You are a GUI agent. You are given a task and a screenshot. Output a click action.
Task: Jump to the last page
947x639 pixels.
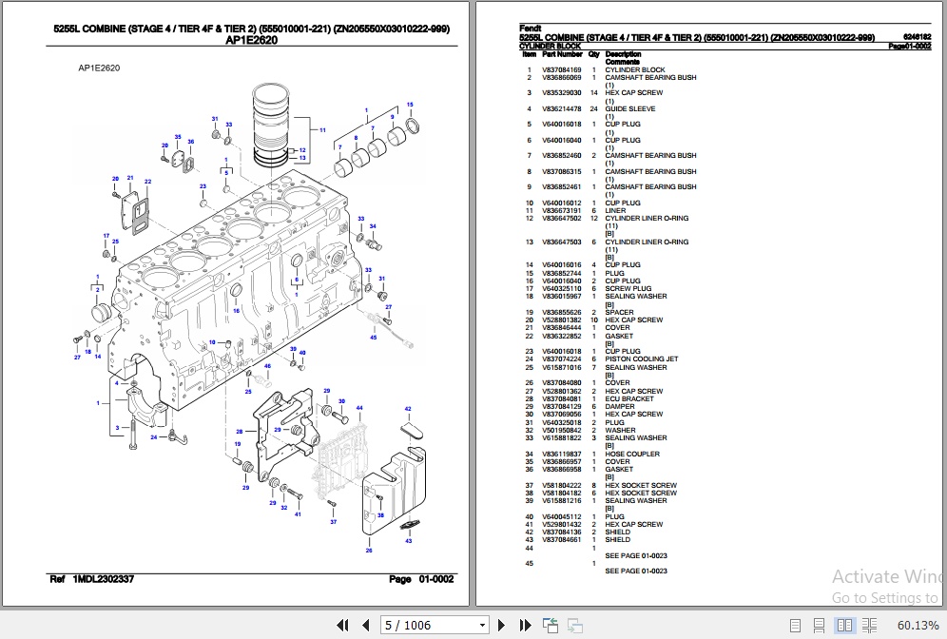tap(525, 625)
